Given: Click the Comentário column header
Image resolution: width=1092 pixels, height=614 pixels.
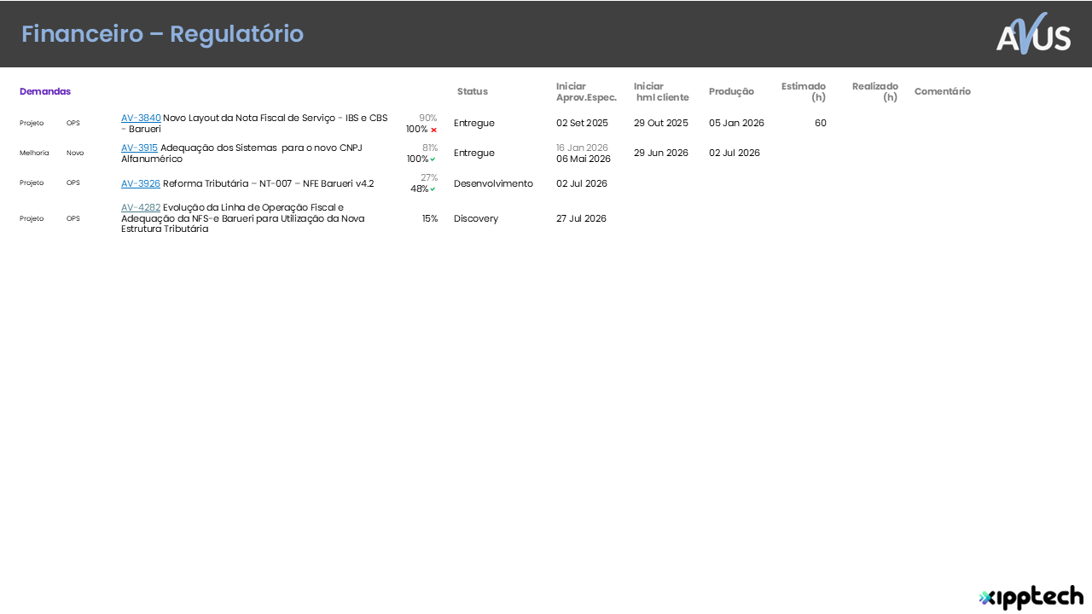Looking at the screenshot, I should click(943, 91).
